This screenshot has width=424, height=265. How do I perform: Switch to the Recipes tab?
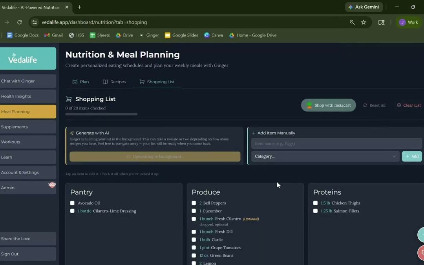click(x=114, y=82)
